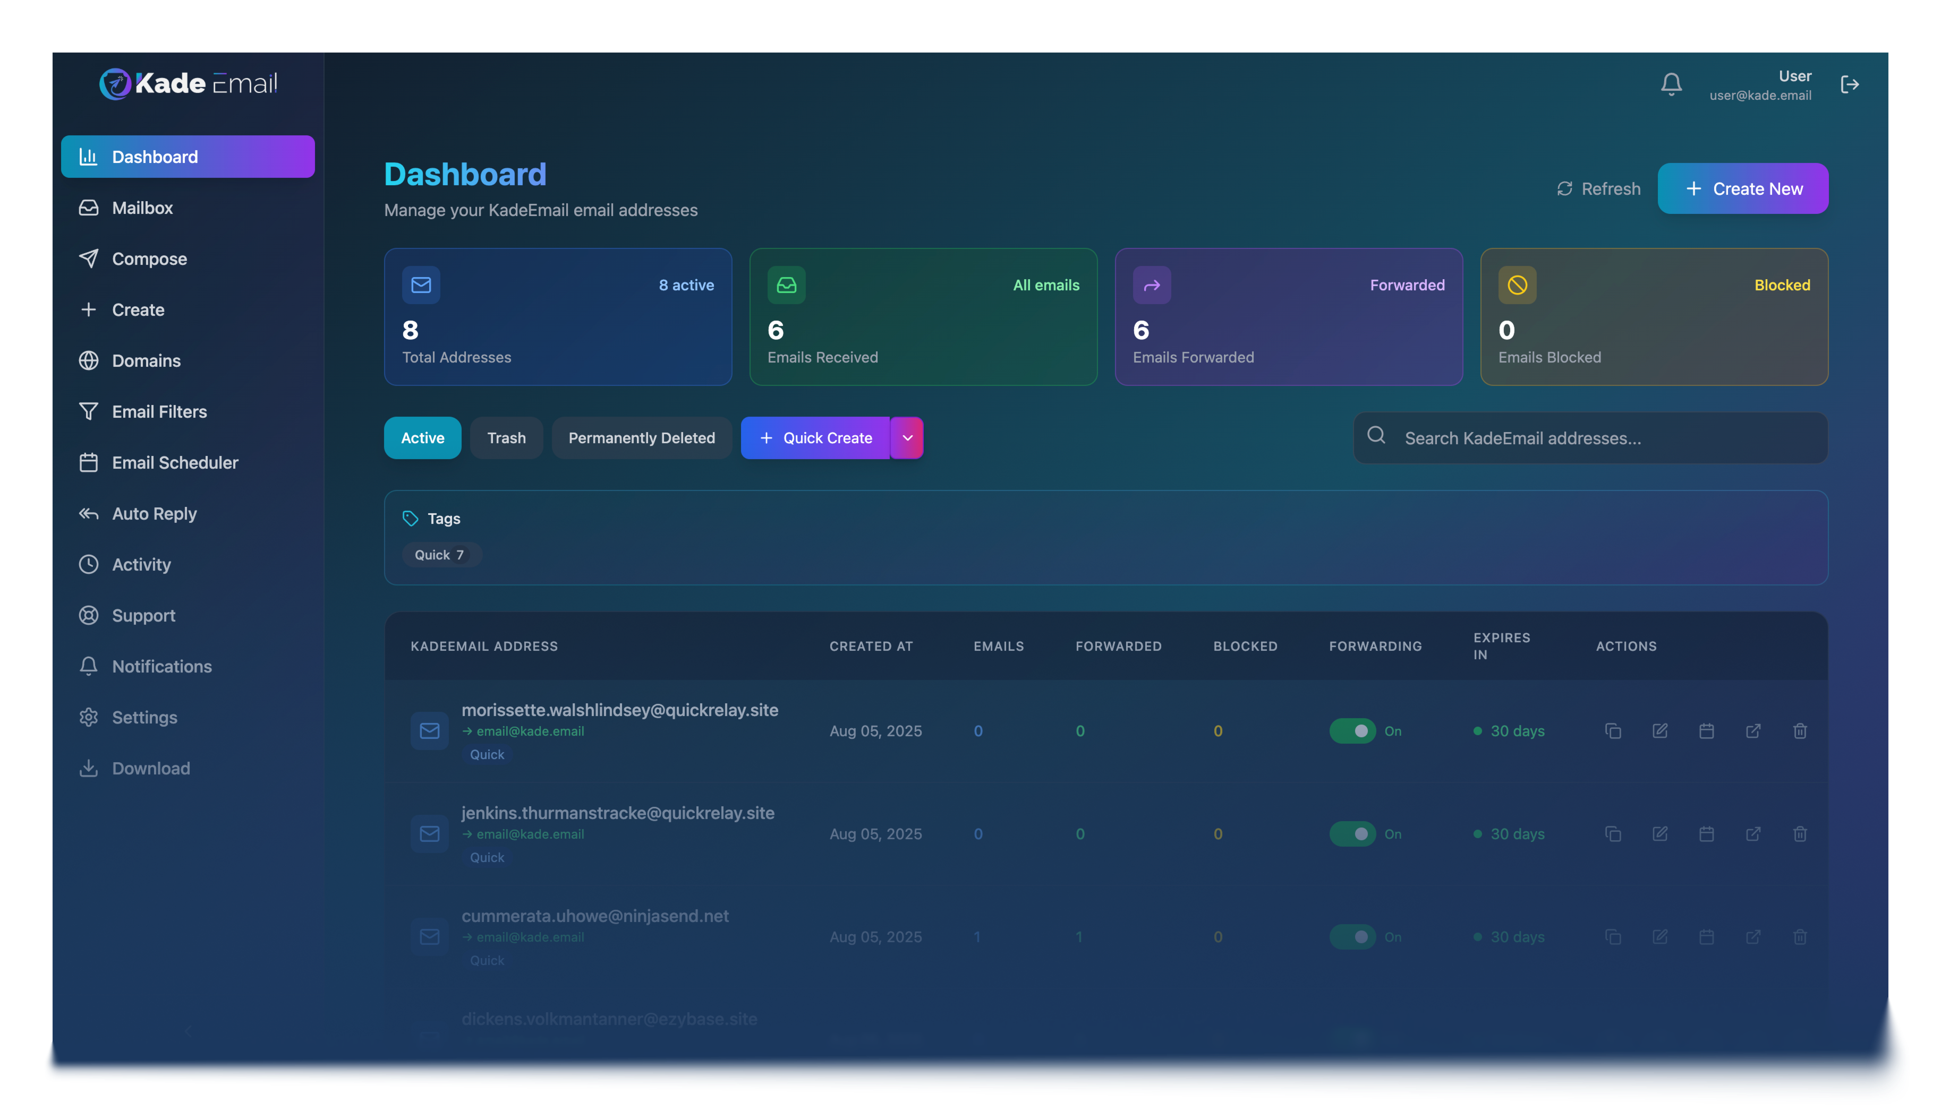Screen dimensions: 1941x1120
Task: Click the external link icon in the jenkins.thurmanstracke row
Action: [1753, 834]
